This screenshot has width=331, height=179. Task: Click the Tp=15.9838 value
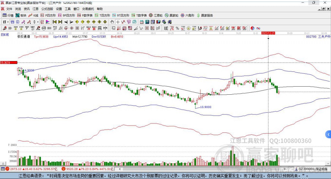pyautogui.click(x=41, y=37)
